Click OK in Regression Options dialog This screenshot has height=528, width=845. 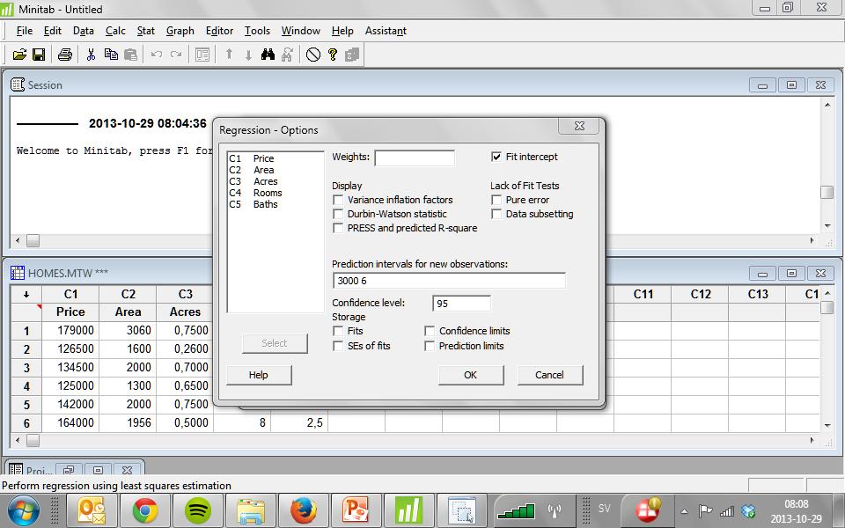pyautogui.click(x=471, y=375)
